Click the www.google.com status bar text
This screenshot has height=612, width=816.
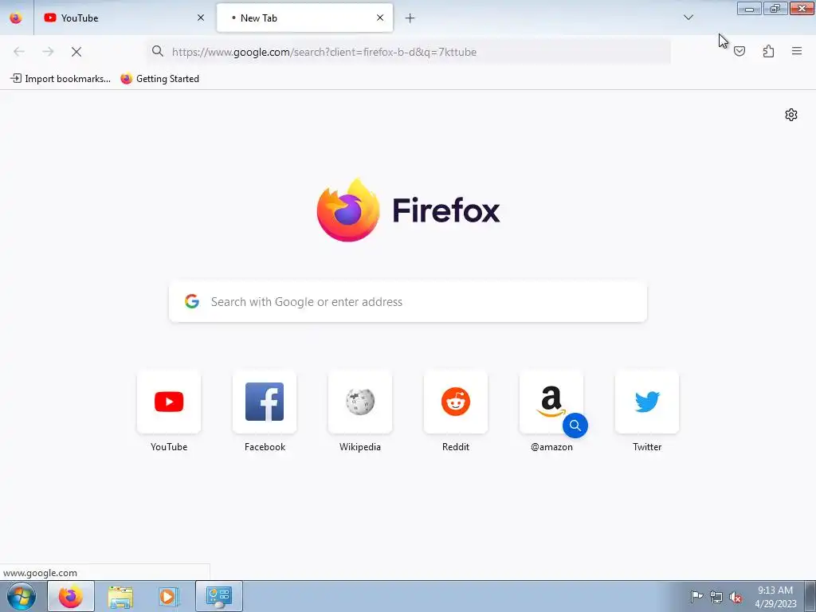(x=40, y=573)
